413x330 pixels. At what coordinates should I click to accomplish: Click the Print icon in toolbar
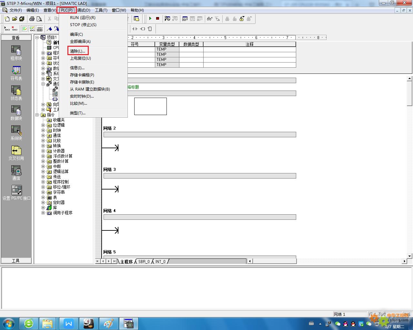coord(32,19)
